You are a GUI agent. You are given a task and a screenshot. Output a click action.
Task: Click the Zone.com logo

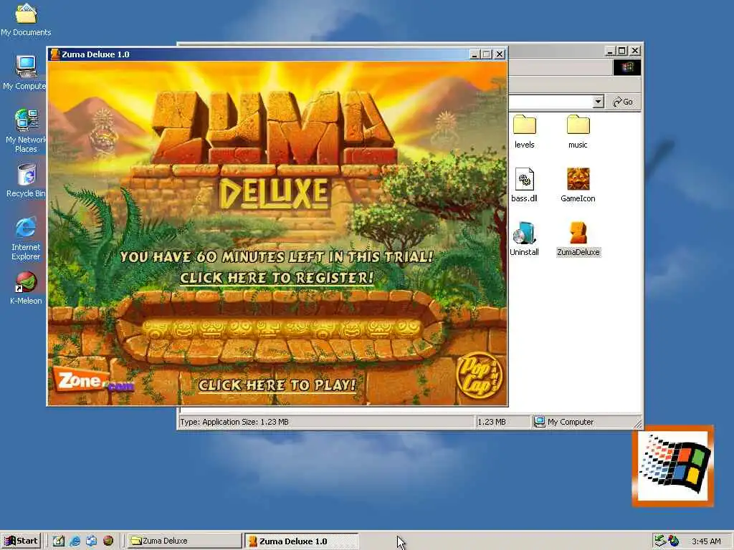94,381
